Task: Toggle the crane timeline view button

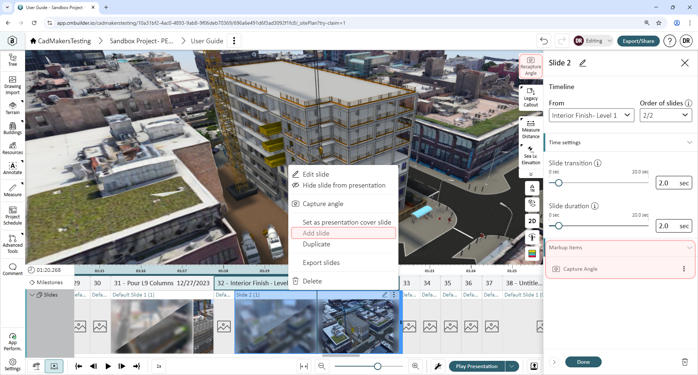Action: pyautogui.click(x=36, y=366)
